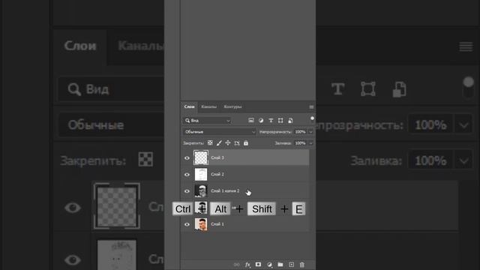
Task: Click the Непрозрачность label
Action: 275,132
